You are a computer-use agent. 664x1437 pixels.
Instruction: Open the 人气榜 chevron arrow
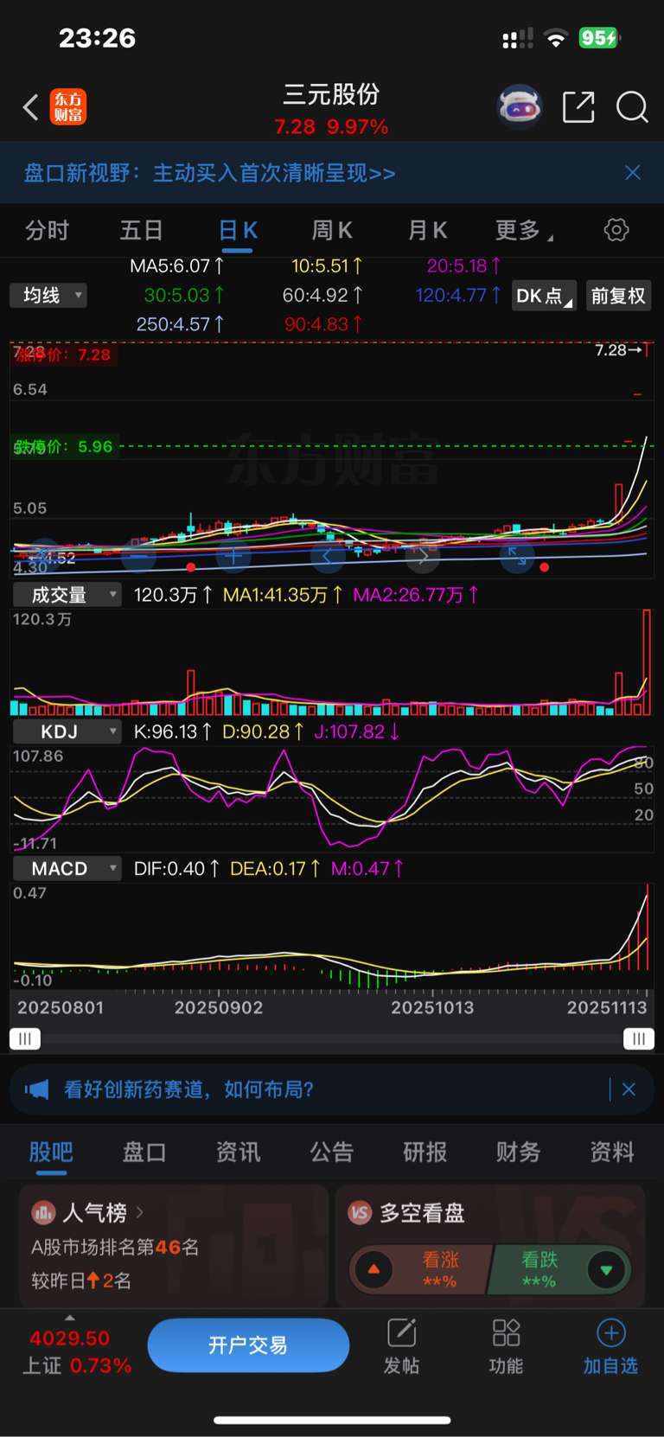coord(140,1212)
